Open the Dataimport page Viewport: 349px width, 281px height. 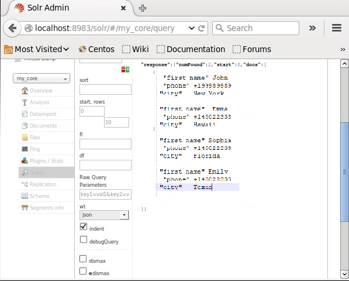pos(47,114)
